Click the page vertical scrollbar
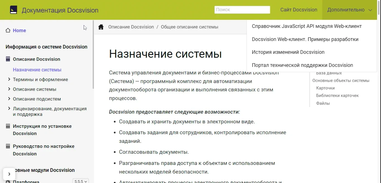Screen dimensions: 381x183 379,8
